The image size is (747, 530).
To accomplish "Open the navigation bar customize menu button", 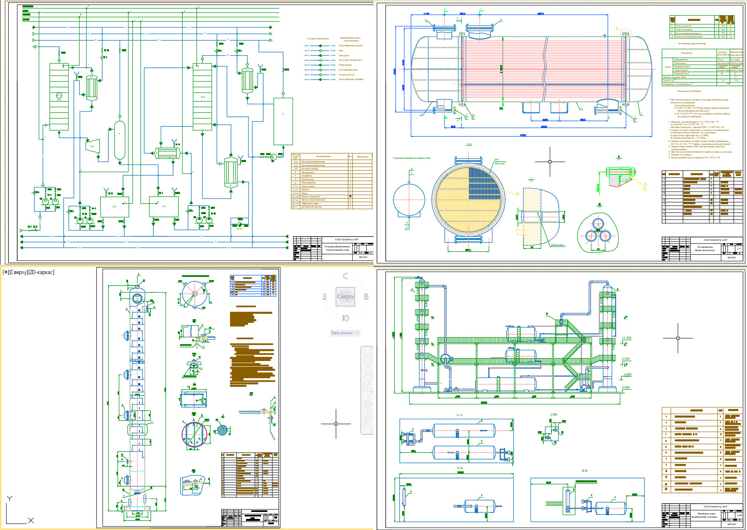I will (371, 431).
